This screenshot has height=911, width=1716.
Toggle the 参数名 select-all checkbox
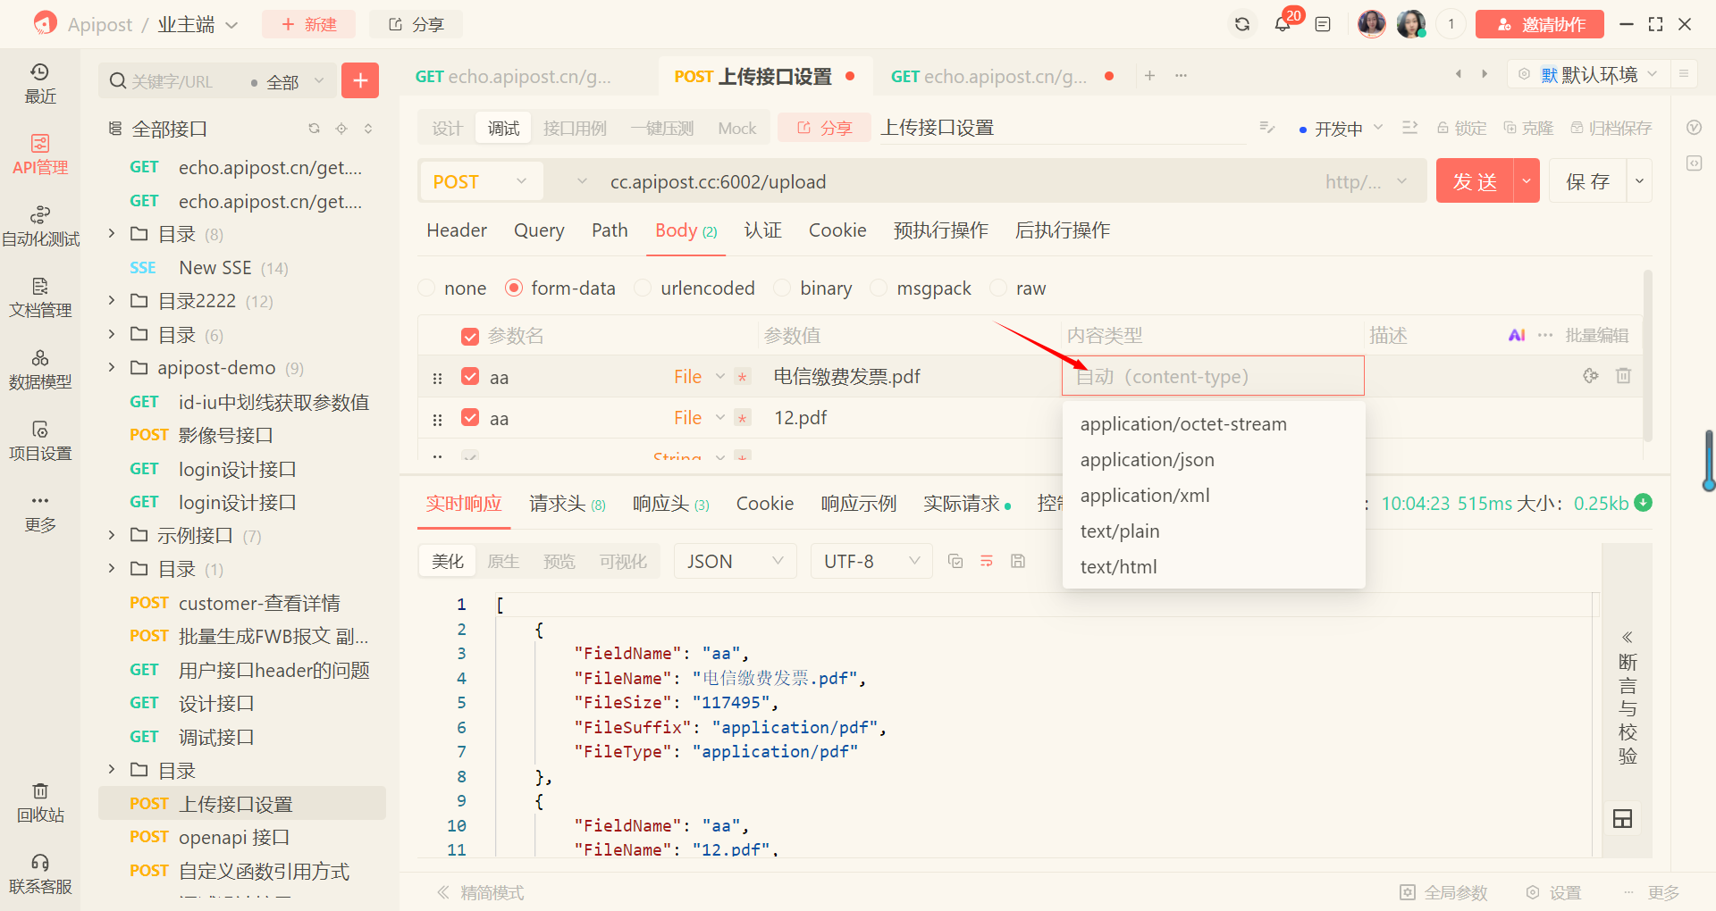[470, 337]
